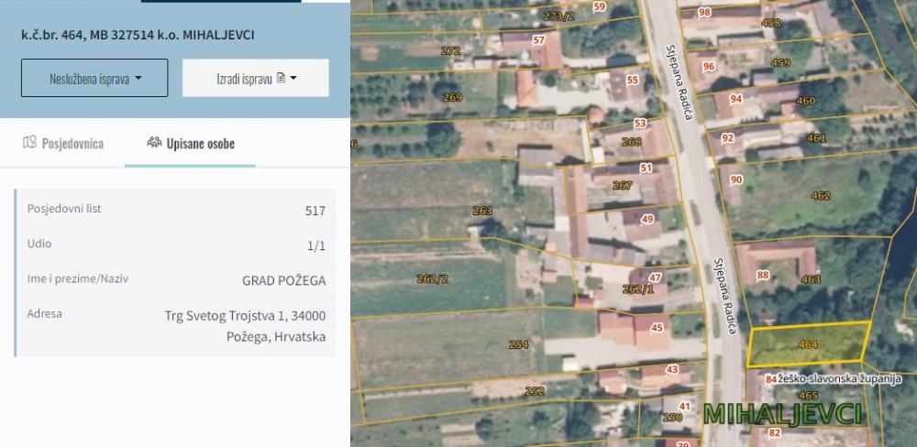Click house number 45 label
Viewport: 917px width, 447px height.
(657, 328)
